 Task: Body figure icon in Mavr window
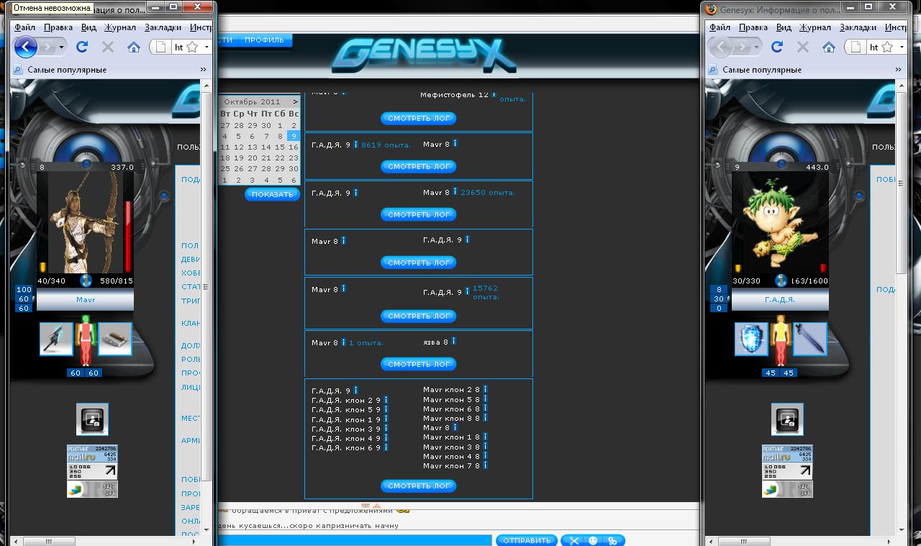[86, 339]
